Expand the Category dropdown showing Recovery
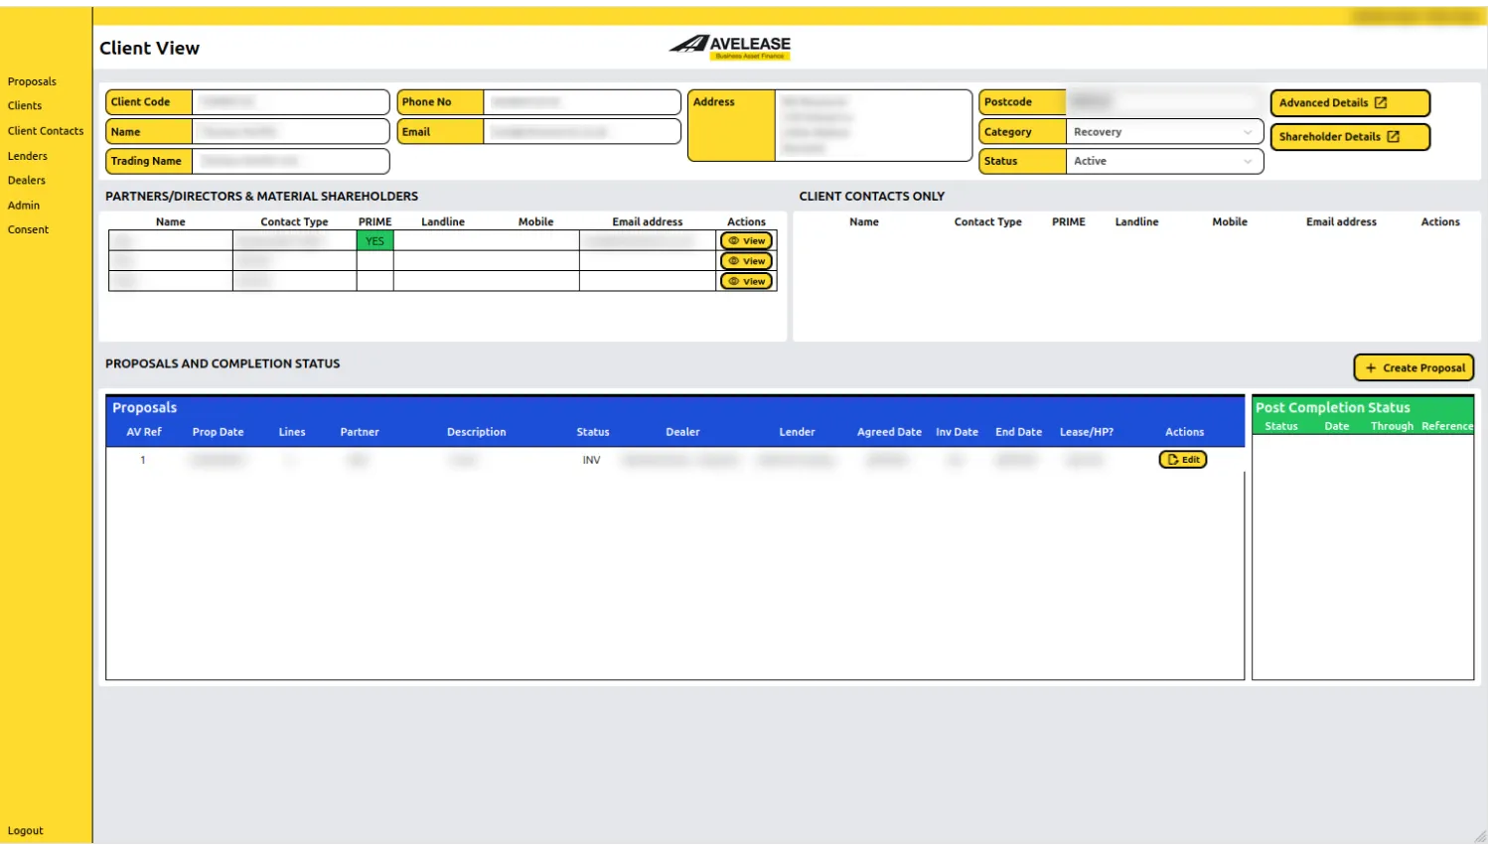The height and width of the screenshot is (850, 1488). [x=1163, y=132]
